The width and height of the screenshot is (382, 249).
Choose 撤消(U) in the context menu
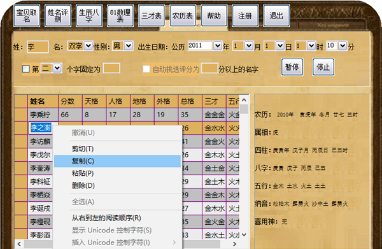click(117, 133)
